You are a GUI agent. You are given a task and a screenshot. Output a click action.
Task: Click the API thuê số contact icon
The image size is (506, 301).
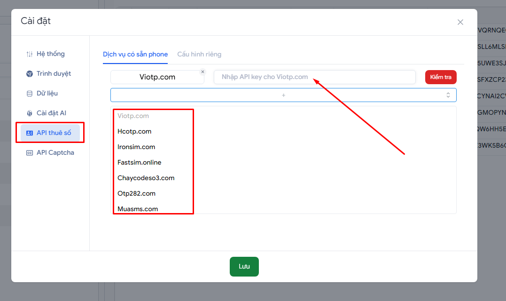pyautogui.click(x=30, y=133)
